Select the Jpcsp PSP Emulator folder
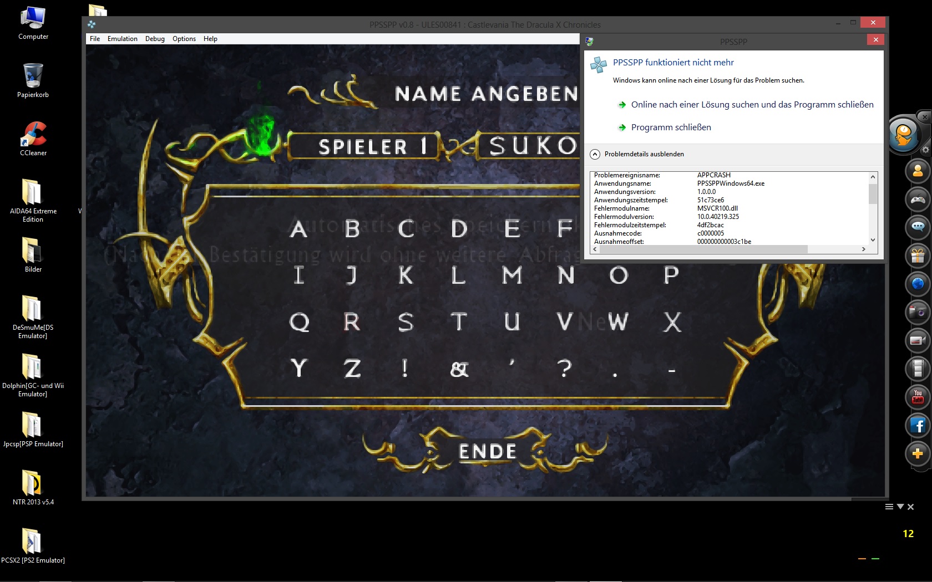The image size is (932, 582). (x=33, y=430)
